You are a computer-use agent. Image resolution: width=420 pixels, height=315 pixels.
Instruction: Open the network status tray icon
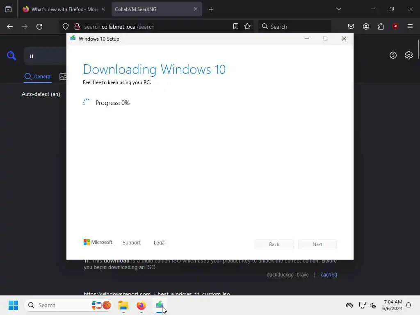point(363,305)
